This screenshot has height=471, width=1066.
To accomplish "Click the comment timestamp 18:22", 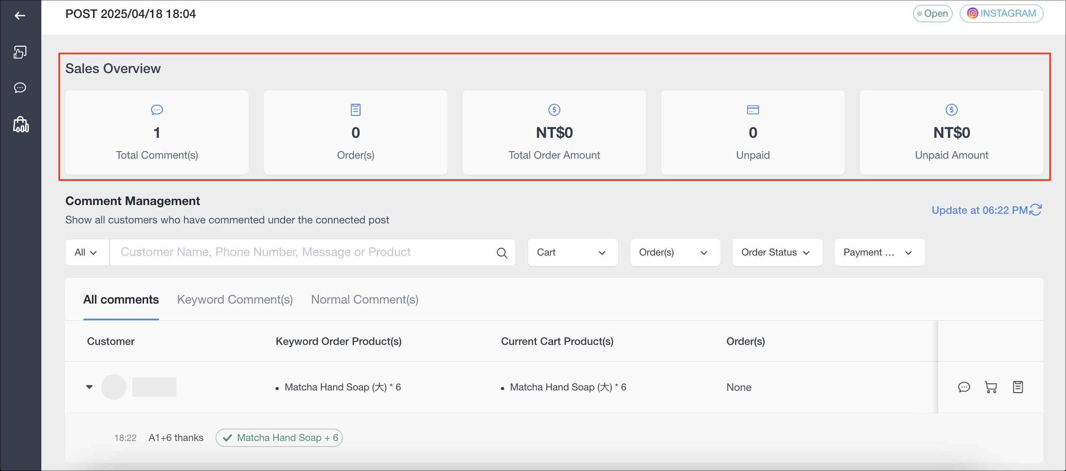I will coord(125,438).
